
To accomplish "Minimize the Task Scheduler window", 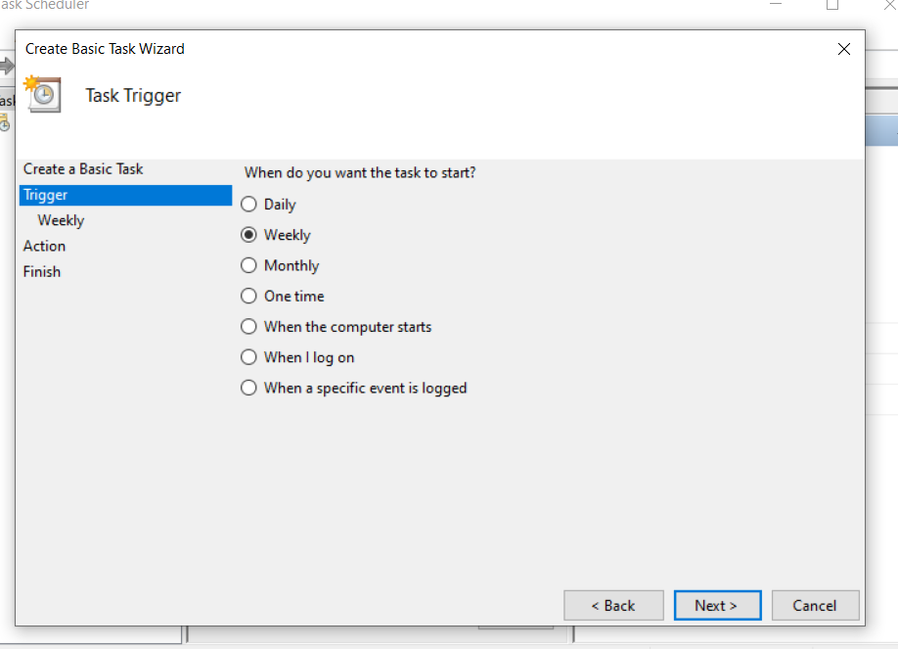I will pos(776,4).
